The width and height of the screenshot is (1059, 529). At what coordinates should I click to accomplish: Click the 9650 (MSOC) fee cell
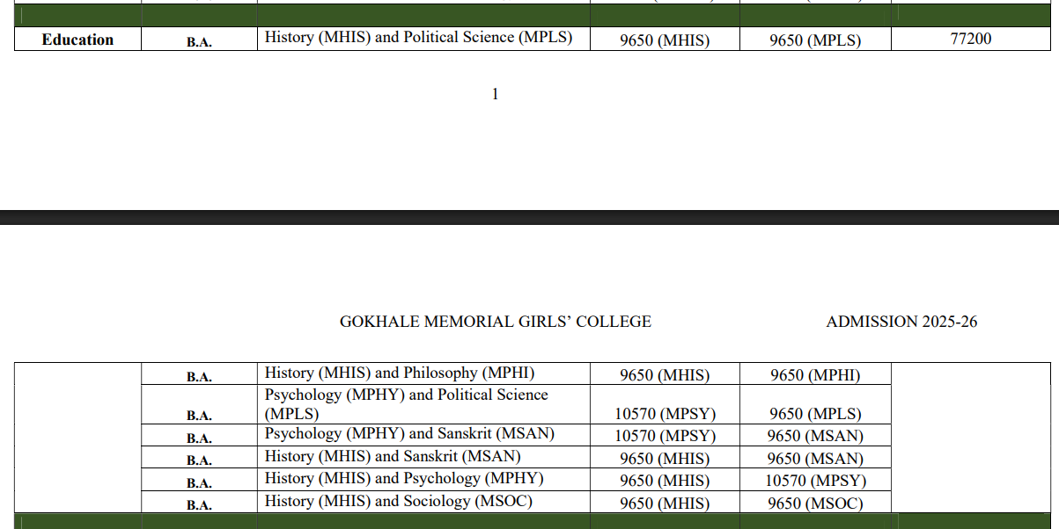point(814,504)
